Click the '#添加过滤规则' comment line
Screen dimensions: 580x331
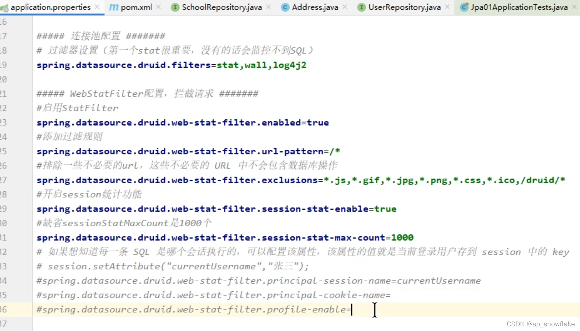69,137
